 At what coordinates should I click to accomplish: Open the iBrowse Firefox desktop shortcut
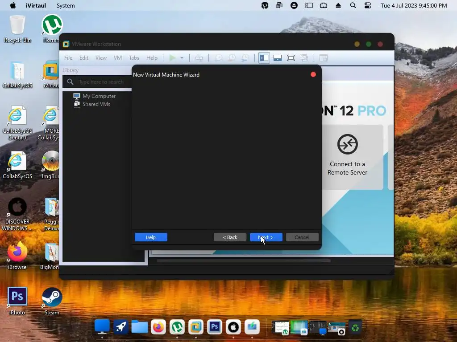(17, 256)
